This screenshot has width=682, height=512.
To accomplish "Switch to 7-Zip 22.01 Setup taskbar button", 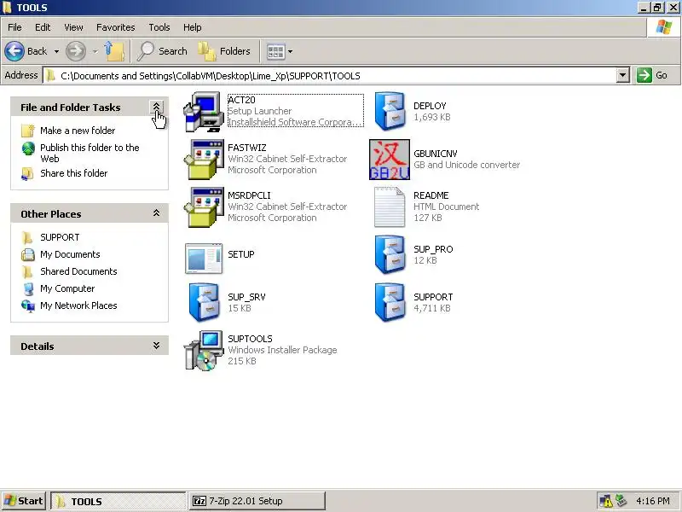I will point(257,501).
